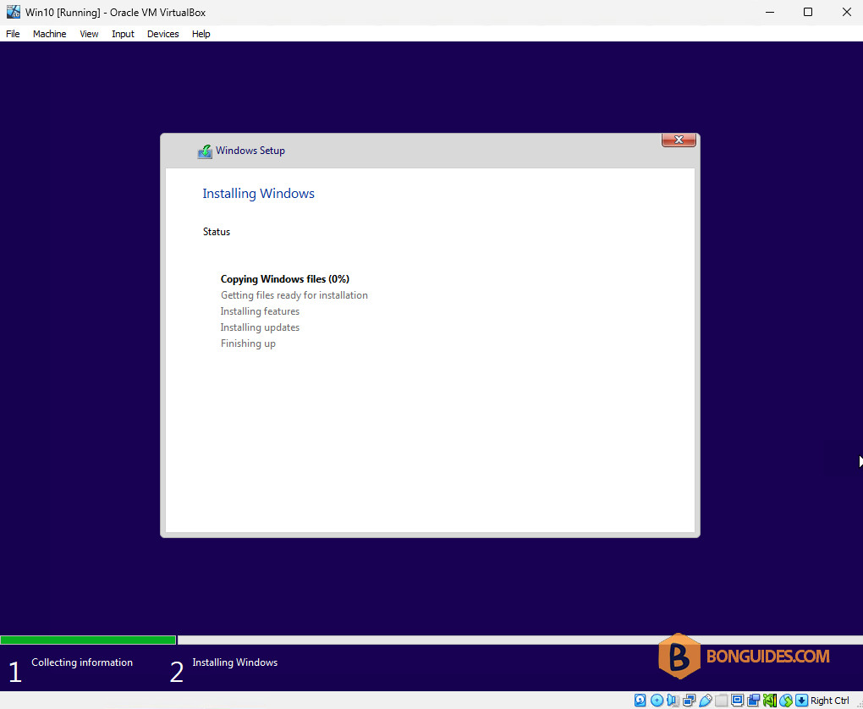Open the Help menu
863x709 pixels.
(x=201, y=34)
